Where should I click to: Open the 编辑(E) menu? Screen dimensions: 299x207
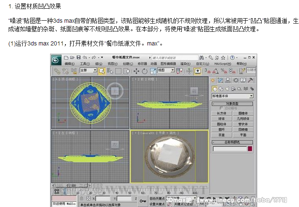coord(70,64)
